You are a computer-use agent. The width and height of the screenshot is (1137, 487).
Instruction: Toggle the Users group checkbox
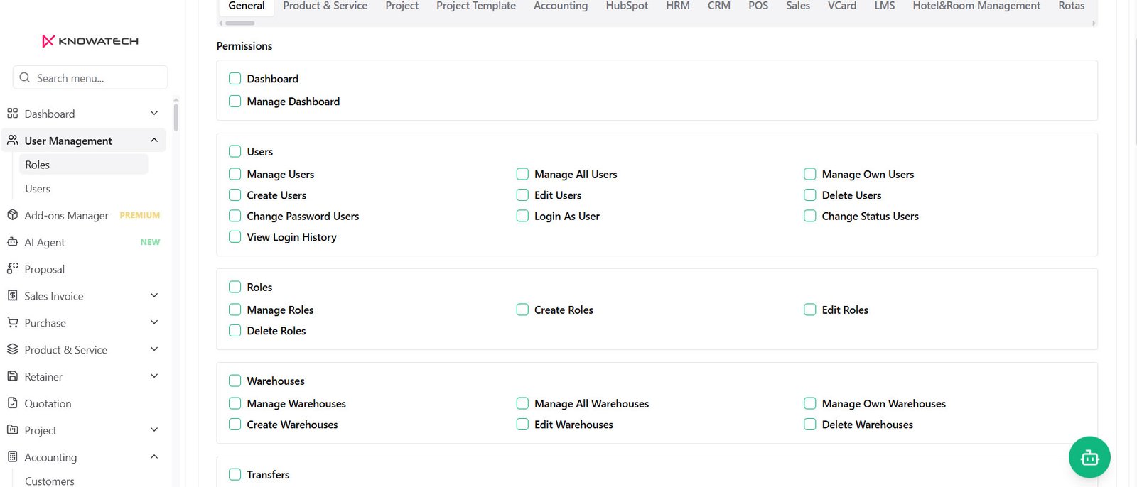(x=235, y=151)
